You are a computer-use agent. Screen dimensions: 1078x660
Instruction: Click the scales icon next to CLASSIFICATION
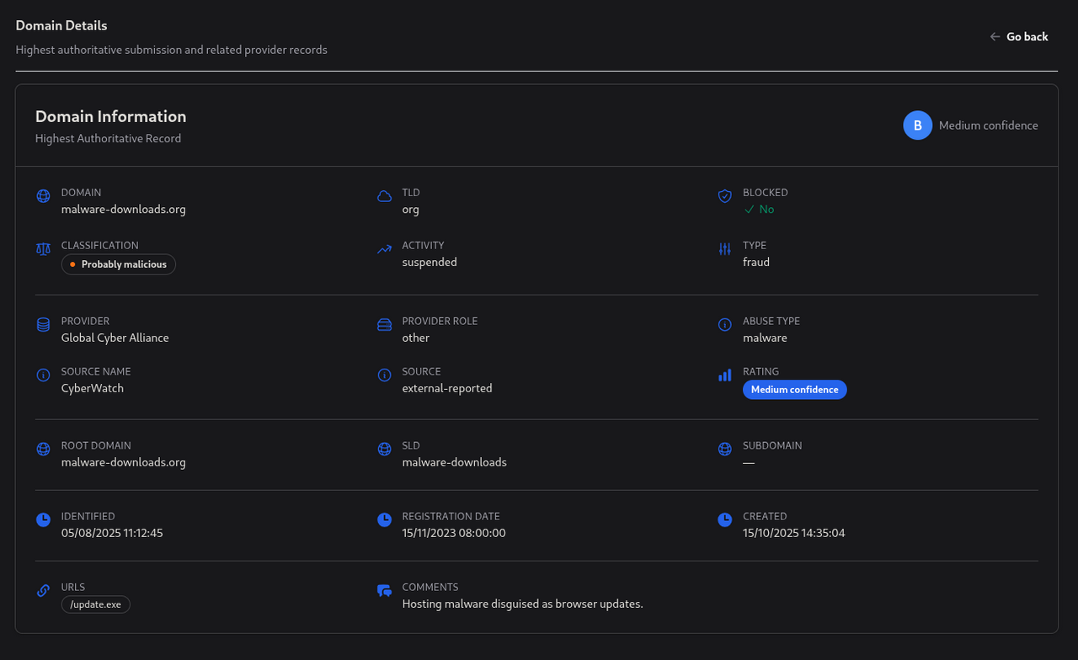coord(43,249)
